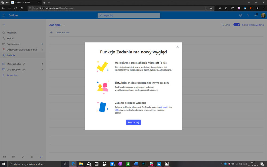
Task: Open Word from taskbar
Action: [136, 164]
